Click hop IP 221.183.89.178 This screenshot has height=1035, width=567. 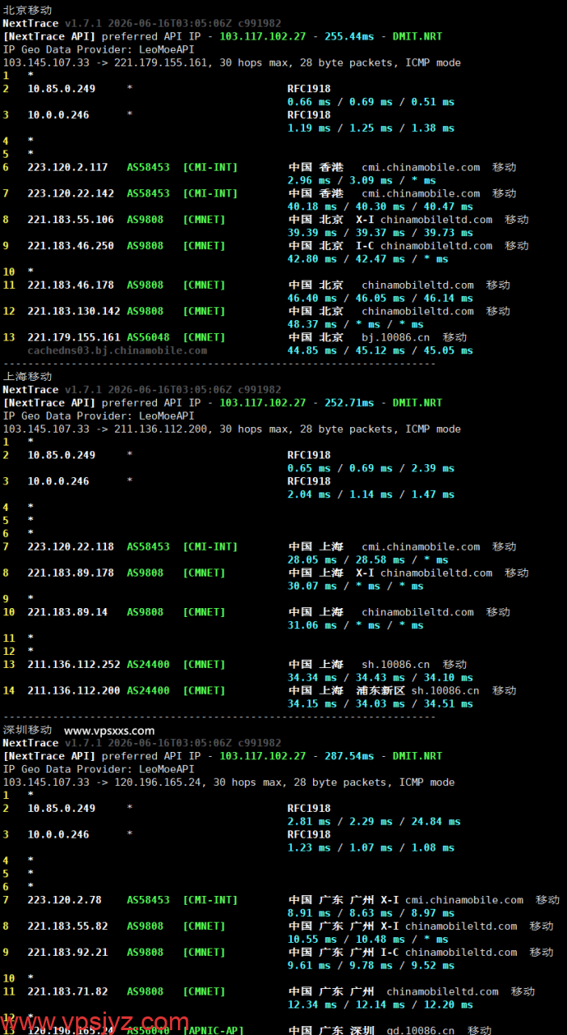(71, 572)
